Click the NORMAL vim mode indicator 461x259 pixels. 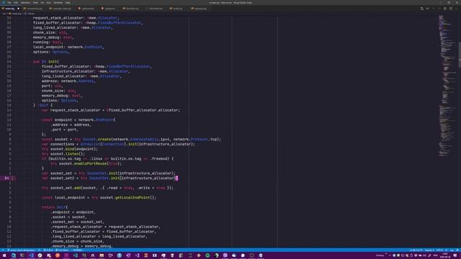pos(78,250)
